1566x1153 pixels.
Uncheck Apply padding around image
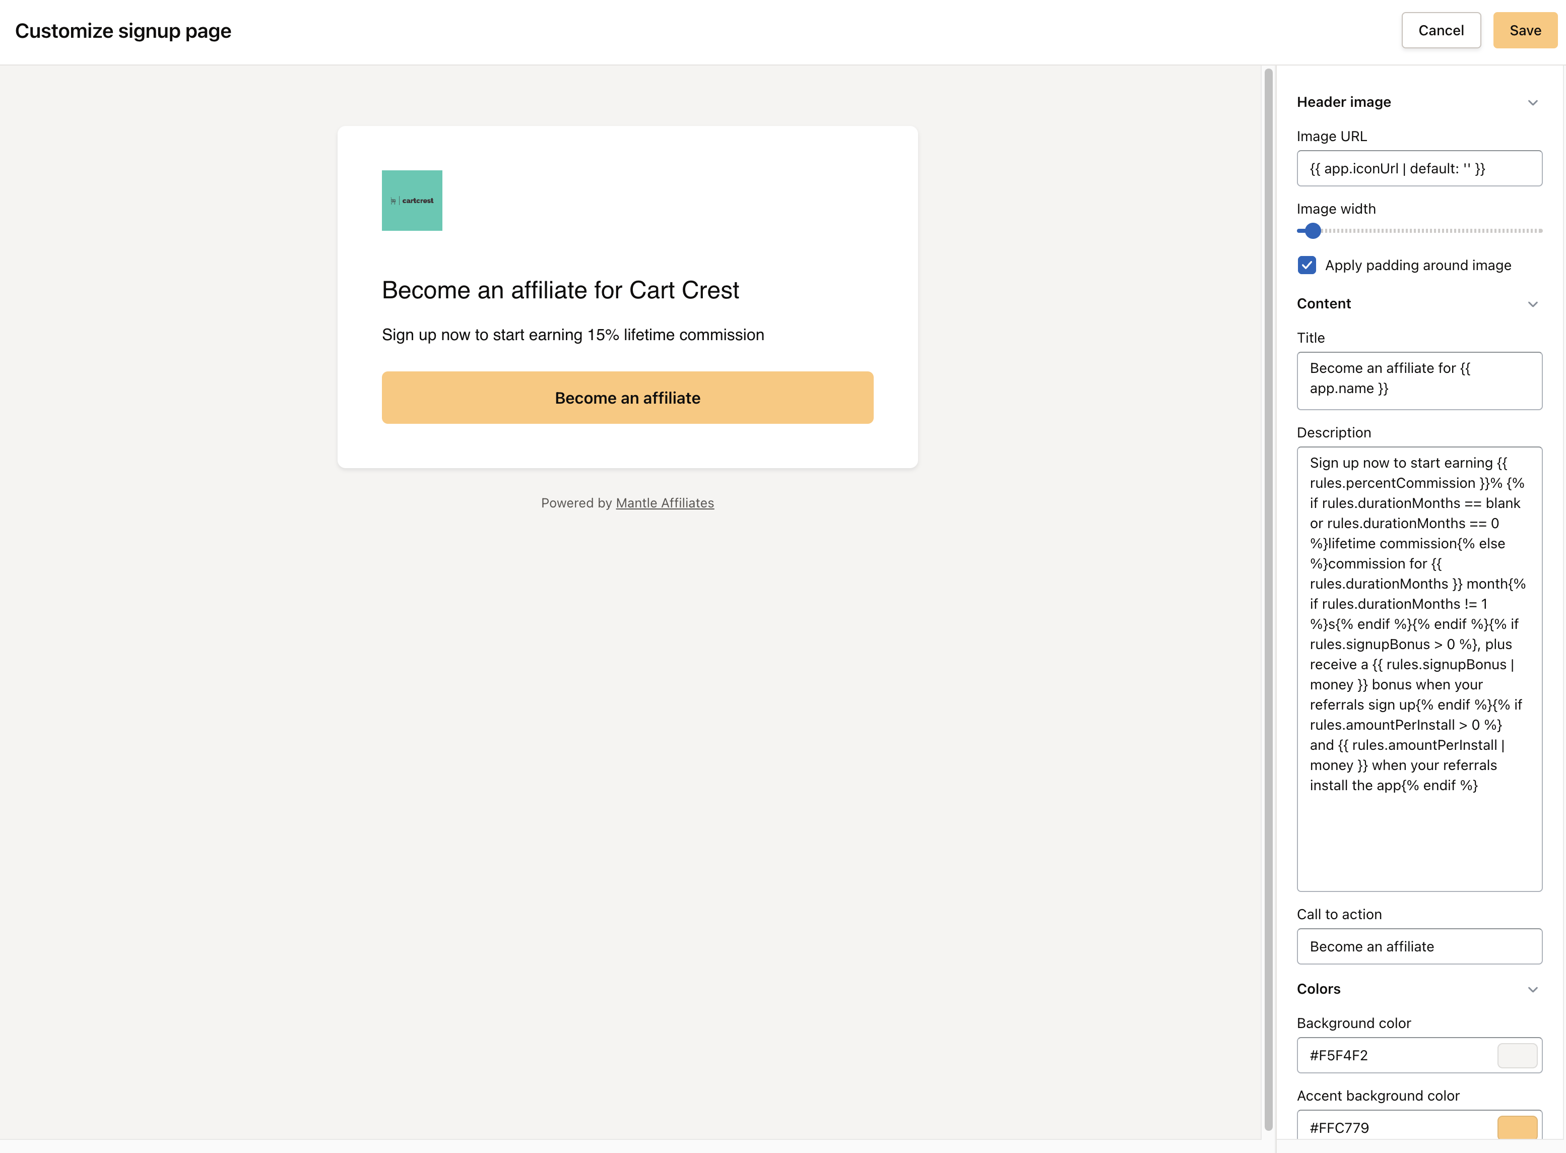pyautogui.click(x=1307, y=265)
